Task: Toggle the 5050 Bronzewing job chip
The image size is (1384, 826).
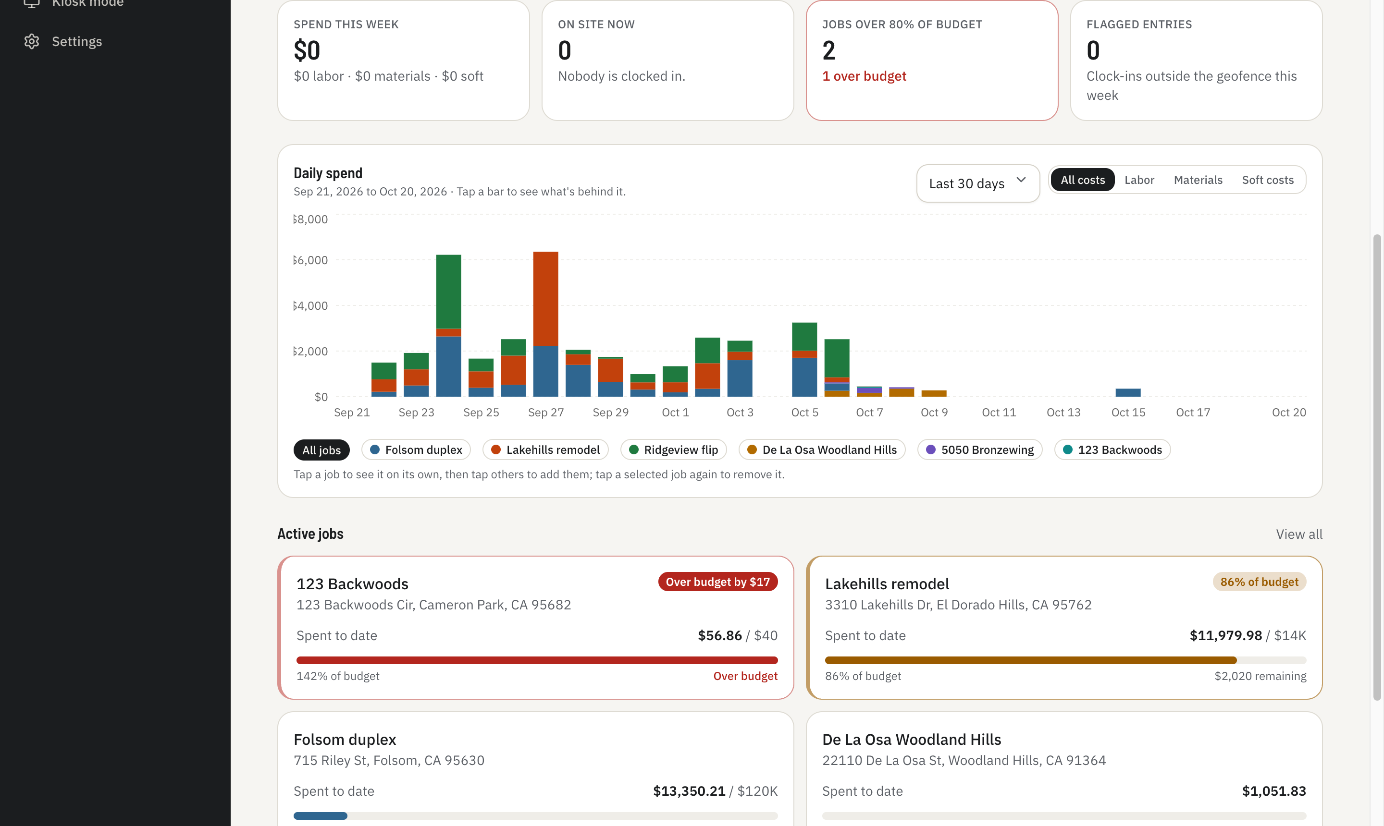Action: (980, 449)
